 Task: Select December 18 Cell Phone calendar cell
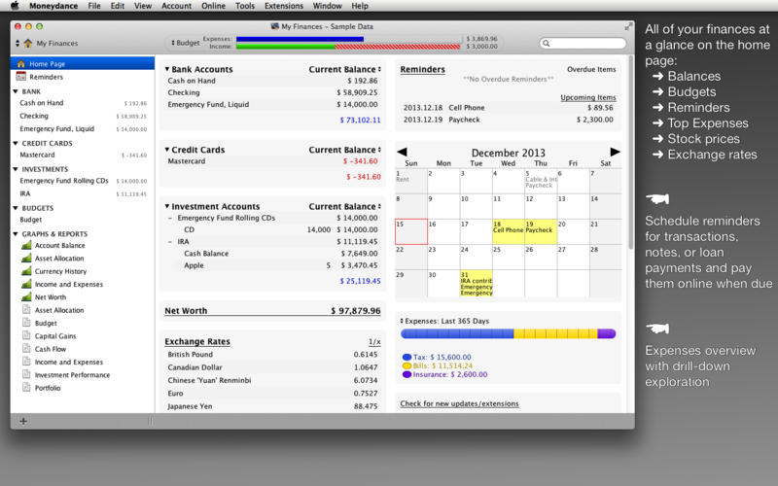pyautogui.click(x=508, y=231)
